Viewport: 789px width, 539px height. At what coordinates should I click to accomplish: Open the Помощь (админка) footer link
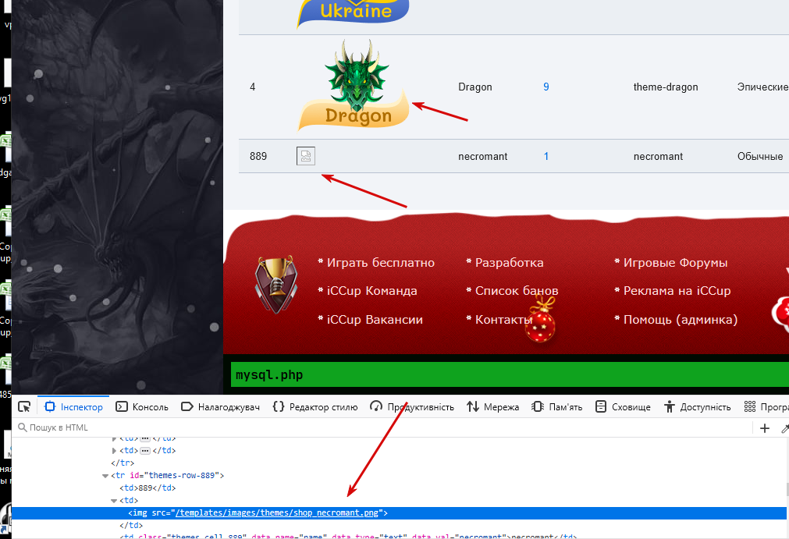681,319
